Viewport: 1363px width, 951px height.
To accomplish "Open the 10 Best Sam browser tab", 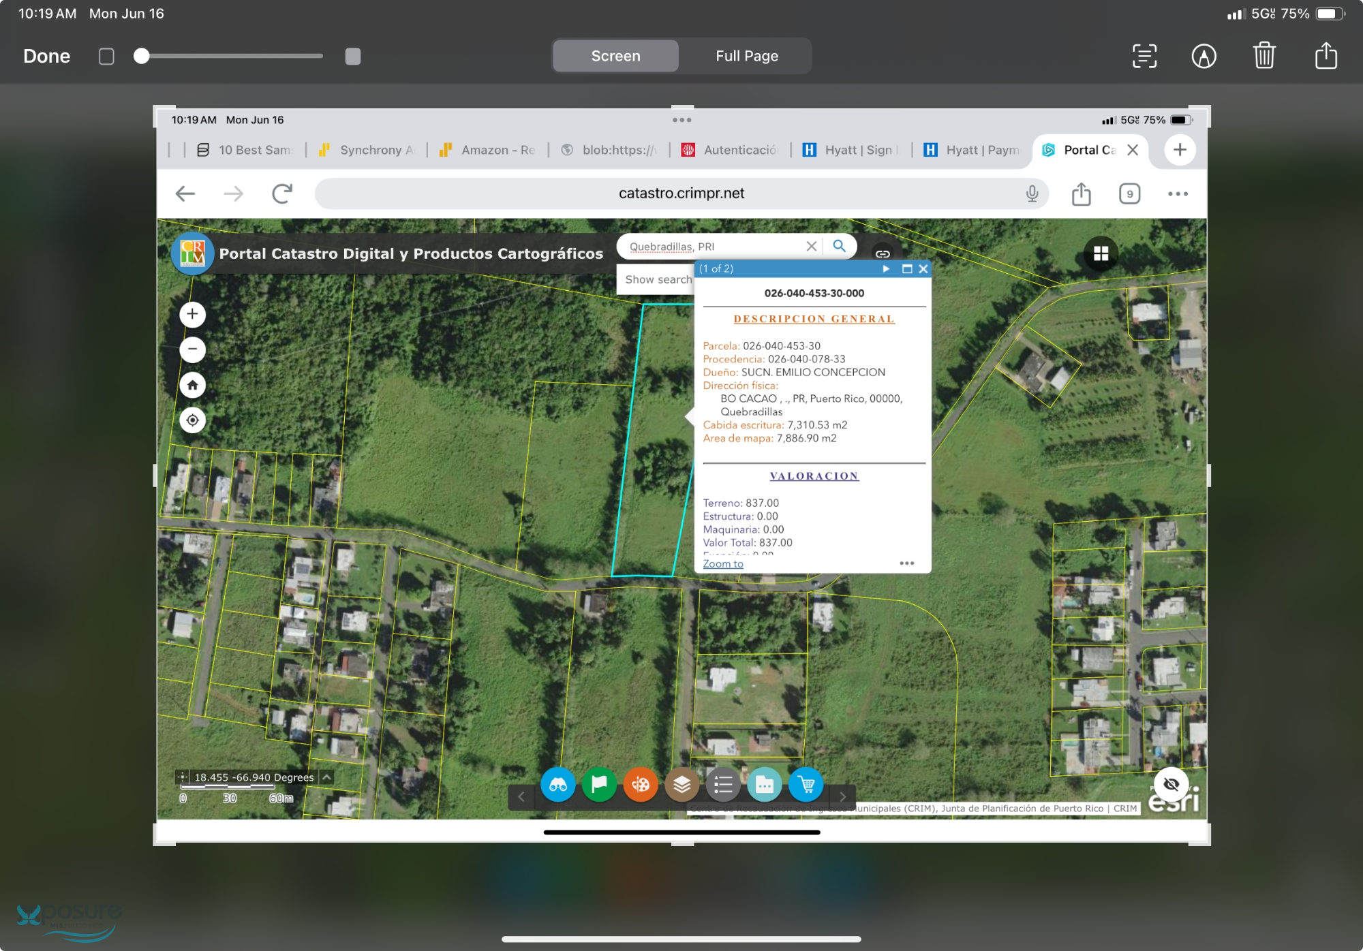I will [x=245, y=150].
